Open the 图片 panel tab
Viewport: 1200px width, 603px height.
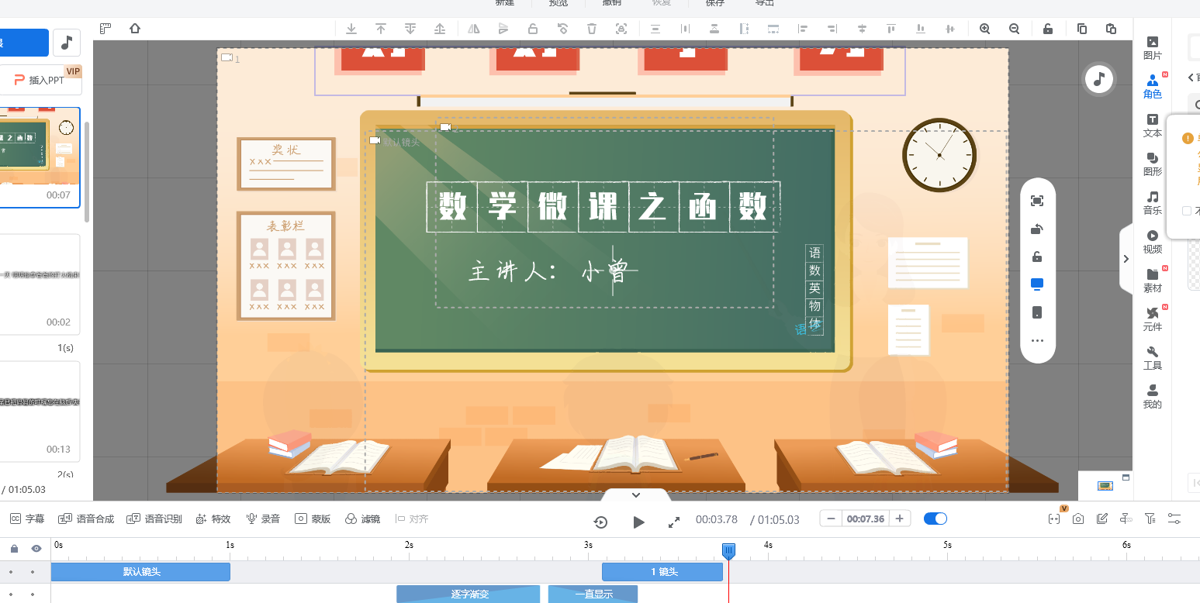pyautogui.click(x=1153, y=47)
